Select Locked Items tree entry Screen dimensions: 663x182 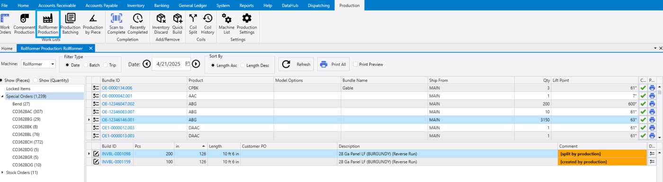coord(18,89)
